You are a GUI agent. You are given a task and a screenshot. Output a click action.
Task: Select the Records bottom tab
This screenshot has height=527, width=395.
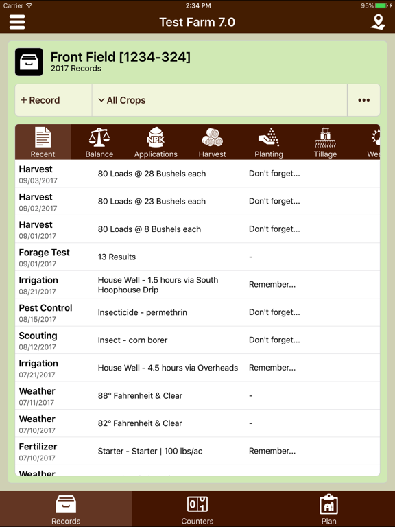(66, 509)
